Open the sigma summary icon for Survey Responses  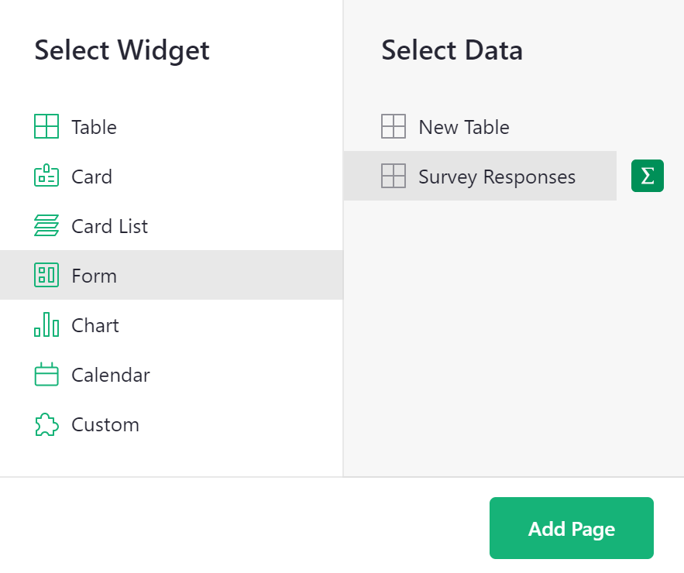(x=648, y=176)
